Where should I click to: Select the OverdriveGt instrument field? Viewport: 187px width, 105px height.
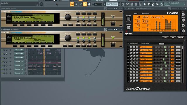146,81
